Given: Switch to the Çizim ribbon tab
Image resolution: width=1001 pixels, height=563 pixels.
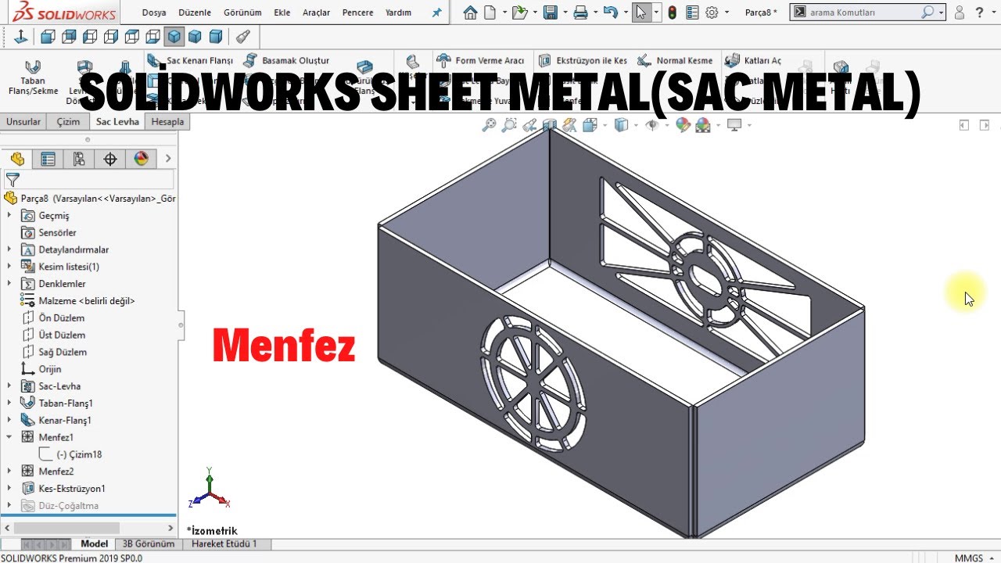Looking at the screenshot, I should 68,122.
